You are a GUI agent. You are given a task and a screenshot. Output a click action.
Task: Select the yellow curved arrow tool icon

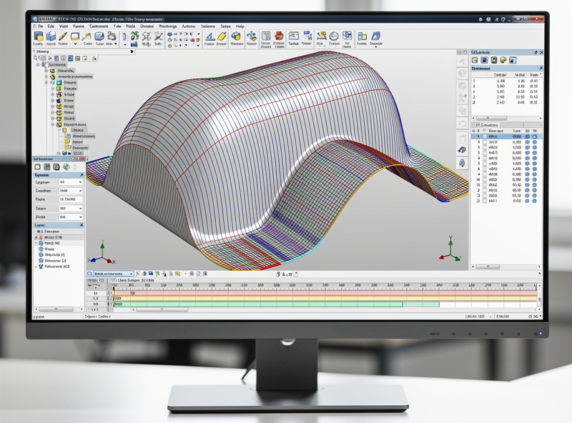click(87, 36)
